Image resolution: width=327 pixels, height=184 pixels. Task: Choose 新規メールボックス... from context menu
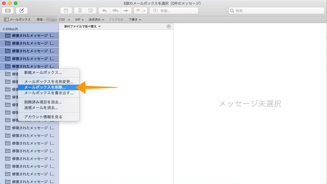pos(48,72)
